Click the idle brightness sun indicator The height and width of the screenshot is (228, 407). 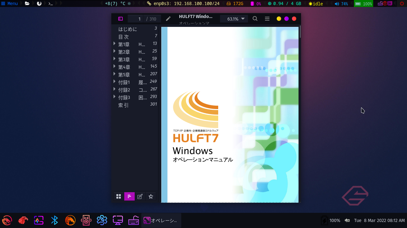point(316,3)
